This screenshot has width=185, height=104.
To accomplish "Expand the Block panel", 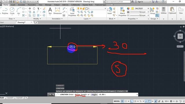I will tap(112, 18).
